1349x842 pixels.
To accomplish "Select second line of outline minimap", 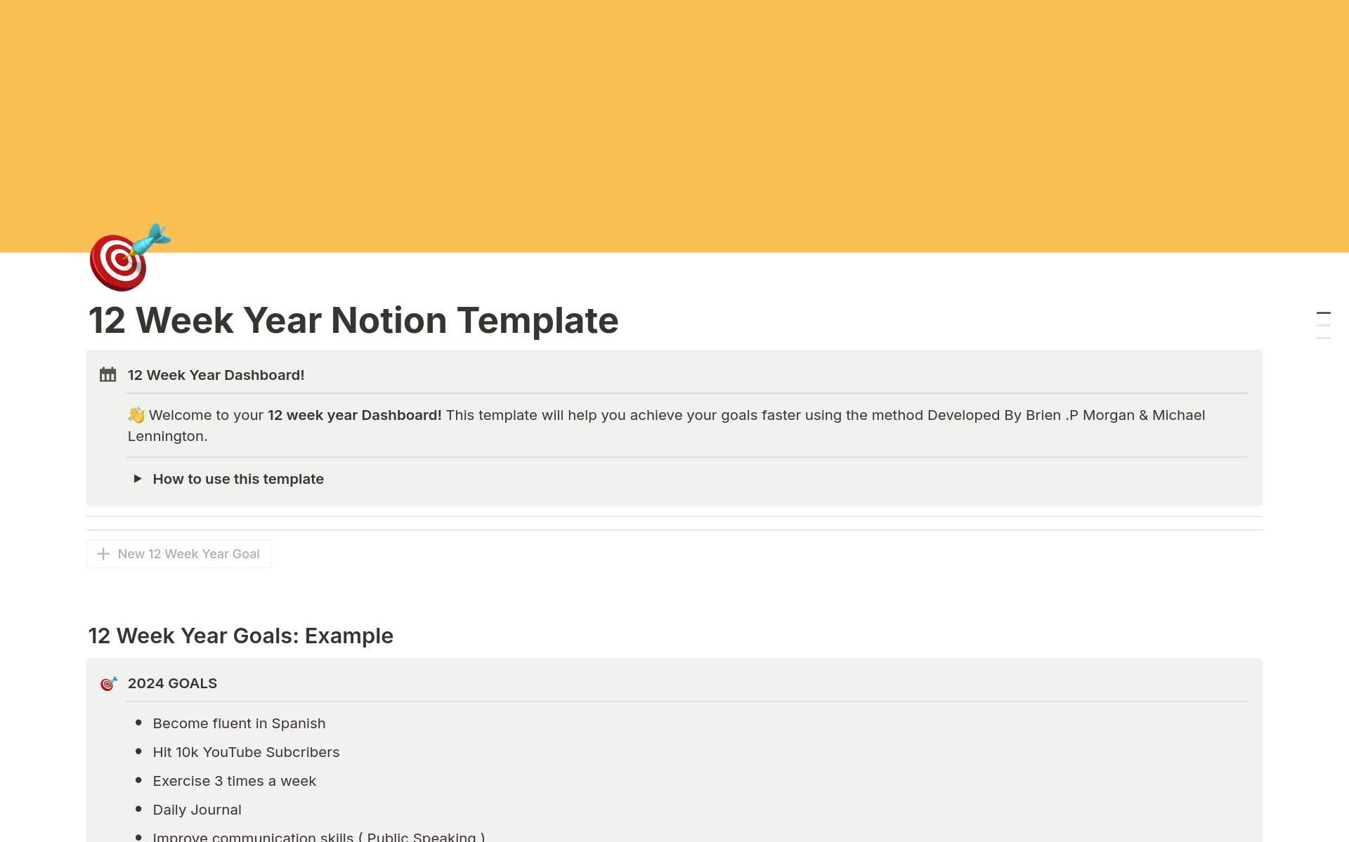I will (1323, 325).
